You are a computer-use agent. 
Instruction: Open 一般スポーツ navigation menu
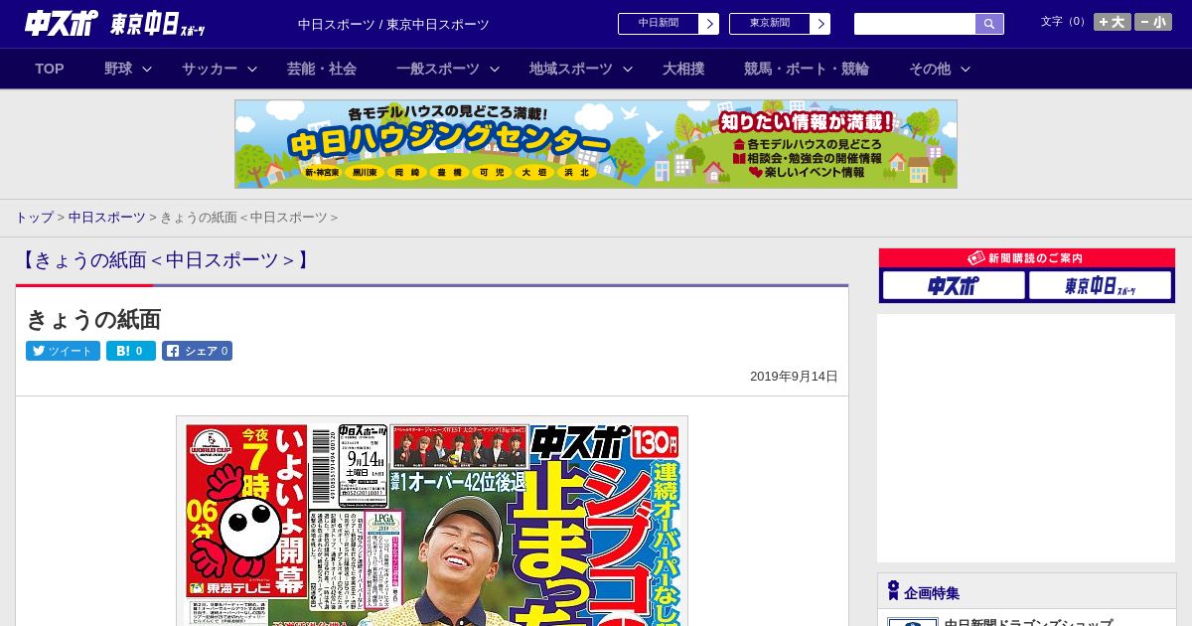(437, 69)
